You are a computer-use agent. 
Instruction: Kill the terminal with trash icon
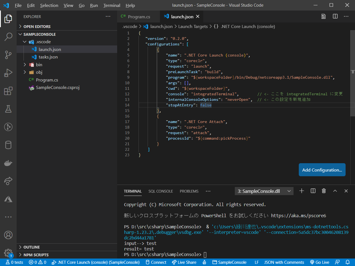click(x=324, y=191)
